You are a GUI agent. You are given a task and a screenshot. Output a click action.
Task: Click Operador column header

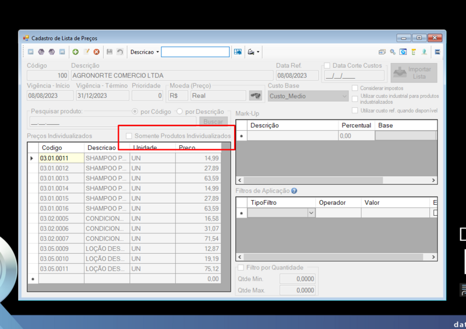(338, 203)
